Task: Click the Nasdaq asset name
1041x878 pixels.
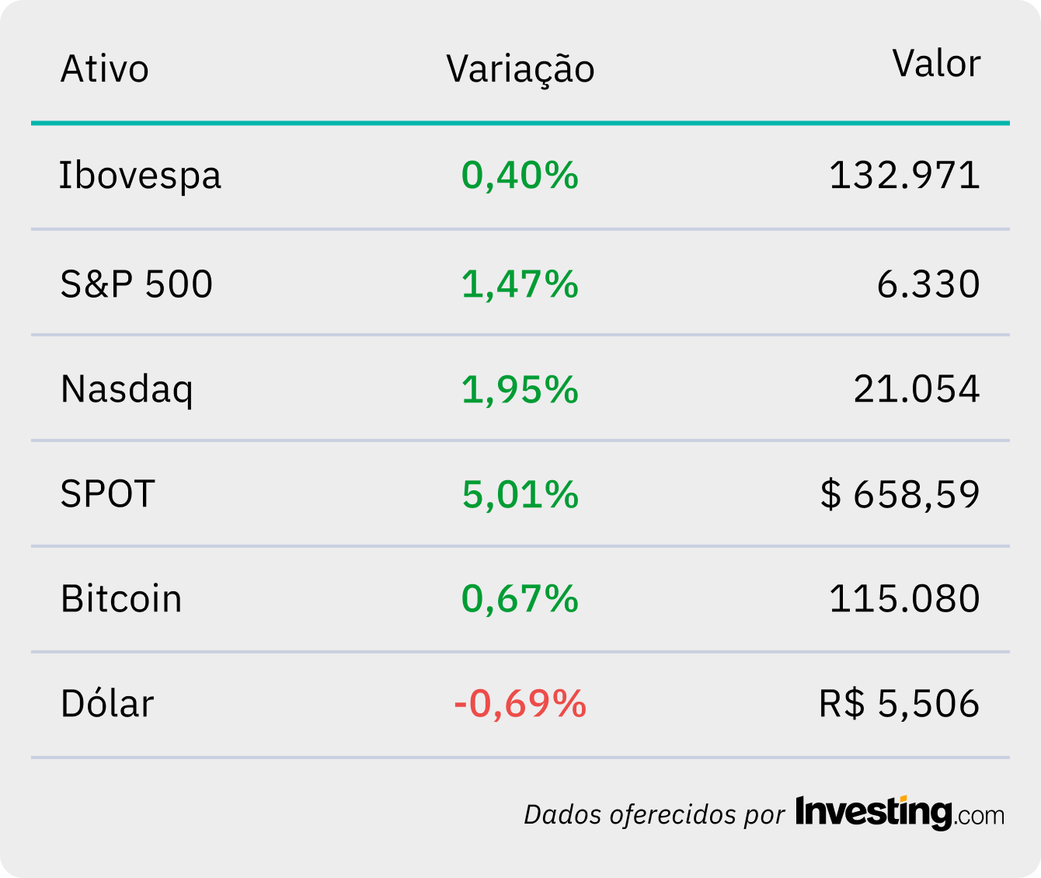Action: [x=127, y=388]
